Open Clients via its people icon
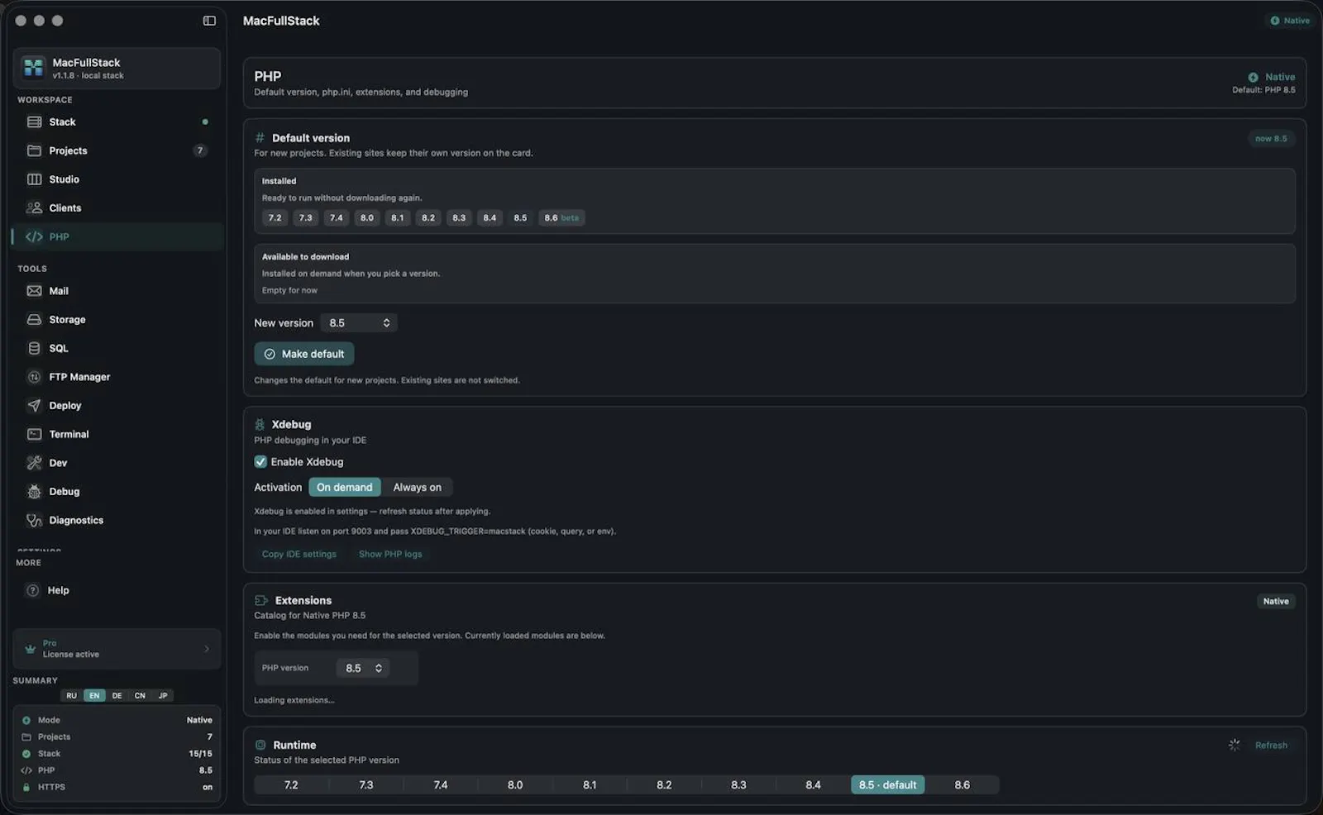The height and width of the screenshot is (815, 1323). point(34,207)
